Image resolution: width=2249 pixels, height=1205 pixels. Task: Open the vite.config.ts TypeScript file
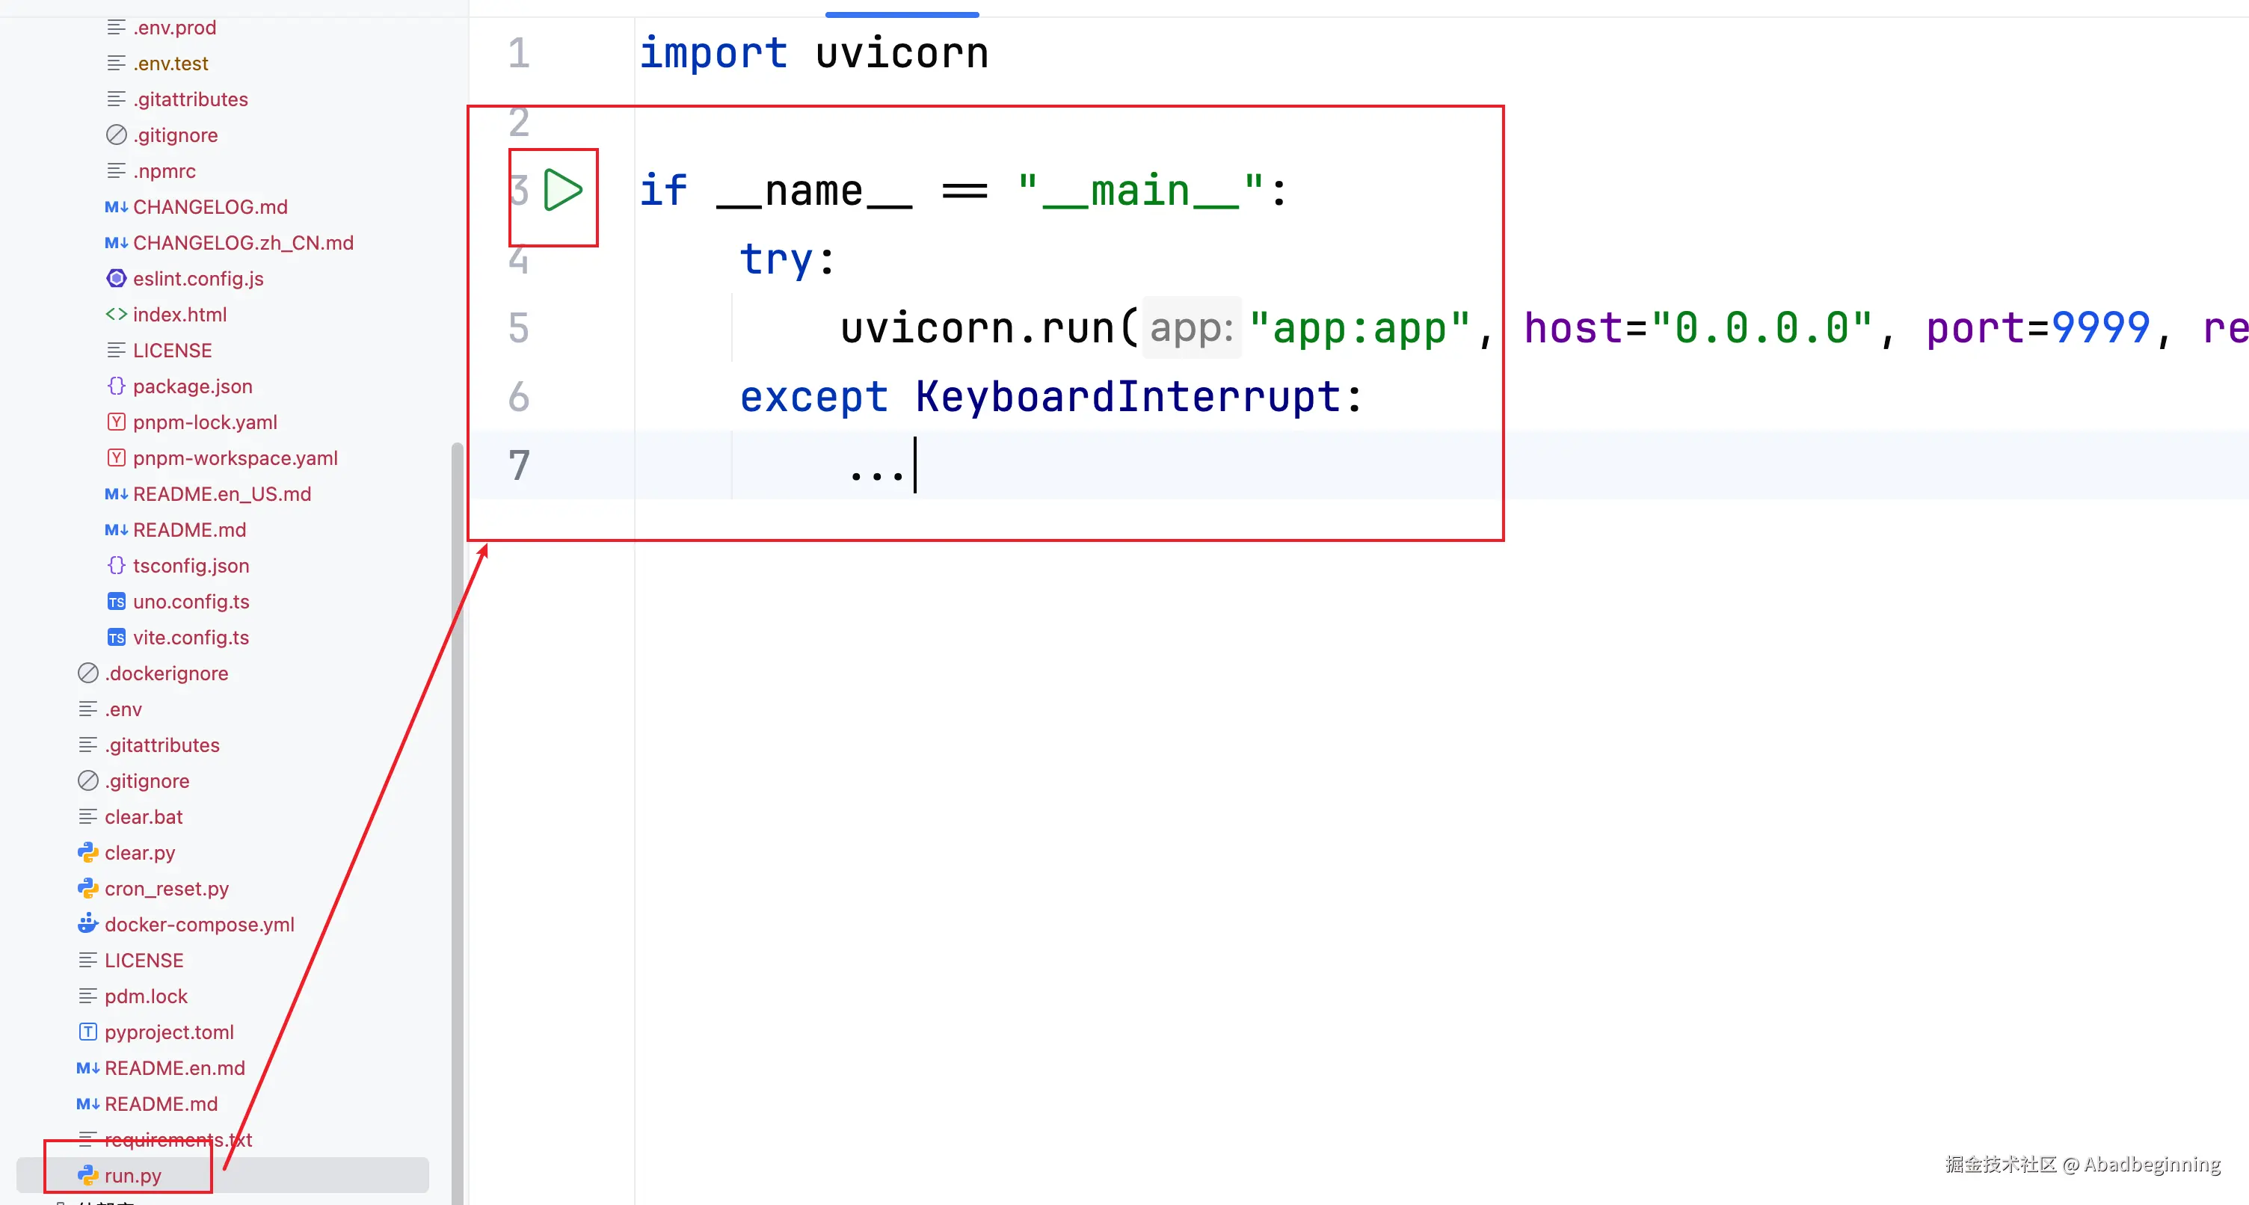click(191, 638)
